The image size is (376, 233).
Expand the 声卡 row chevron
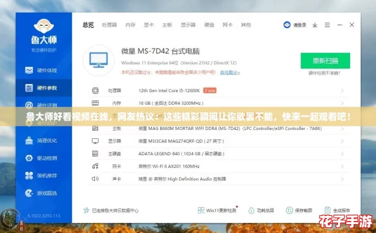[x=342, y=179]
